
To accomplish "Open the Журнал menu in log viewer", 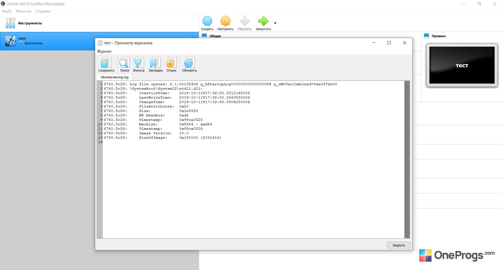I will click(104, 51).
